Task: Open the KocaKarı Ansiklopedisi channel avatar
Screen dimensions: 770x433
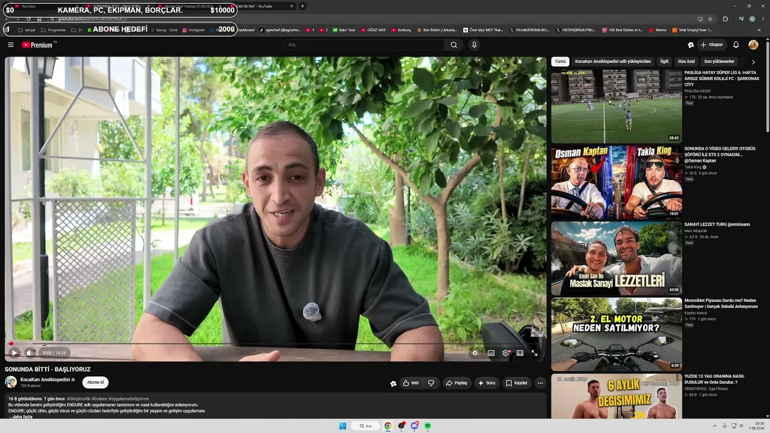Action: pyautogui.click(x=11, y=382)
